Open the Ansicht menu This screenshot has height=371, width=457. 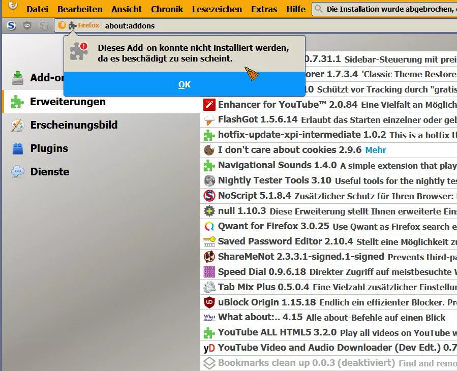tap(127, 9)
